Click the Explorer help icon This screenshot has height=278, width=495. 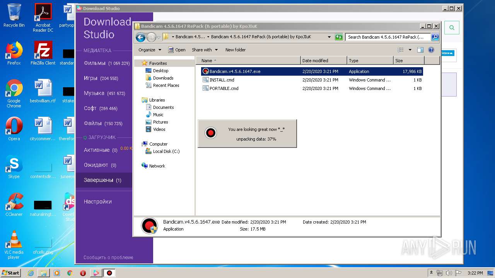point(431,50)
